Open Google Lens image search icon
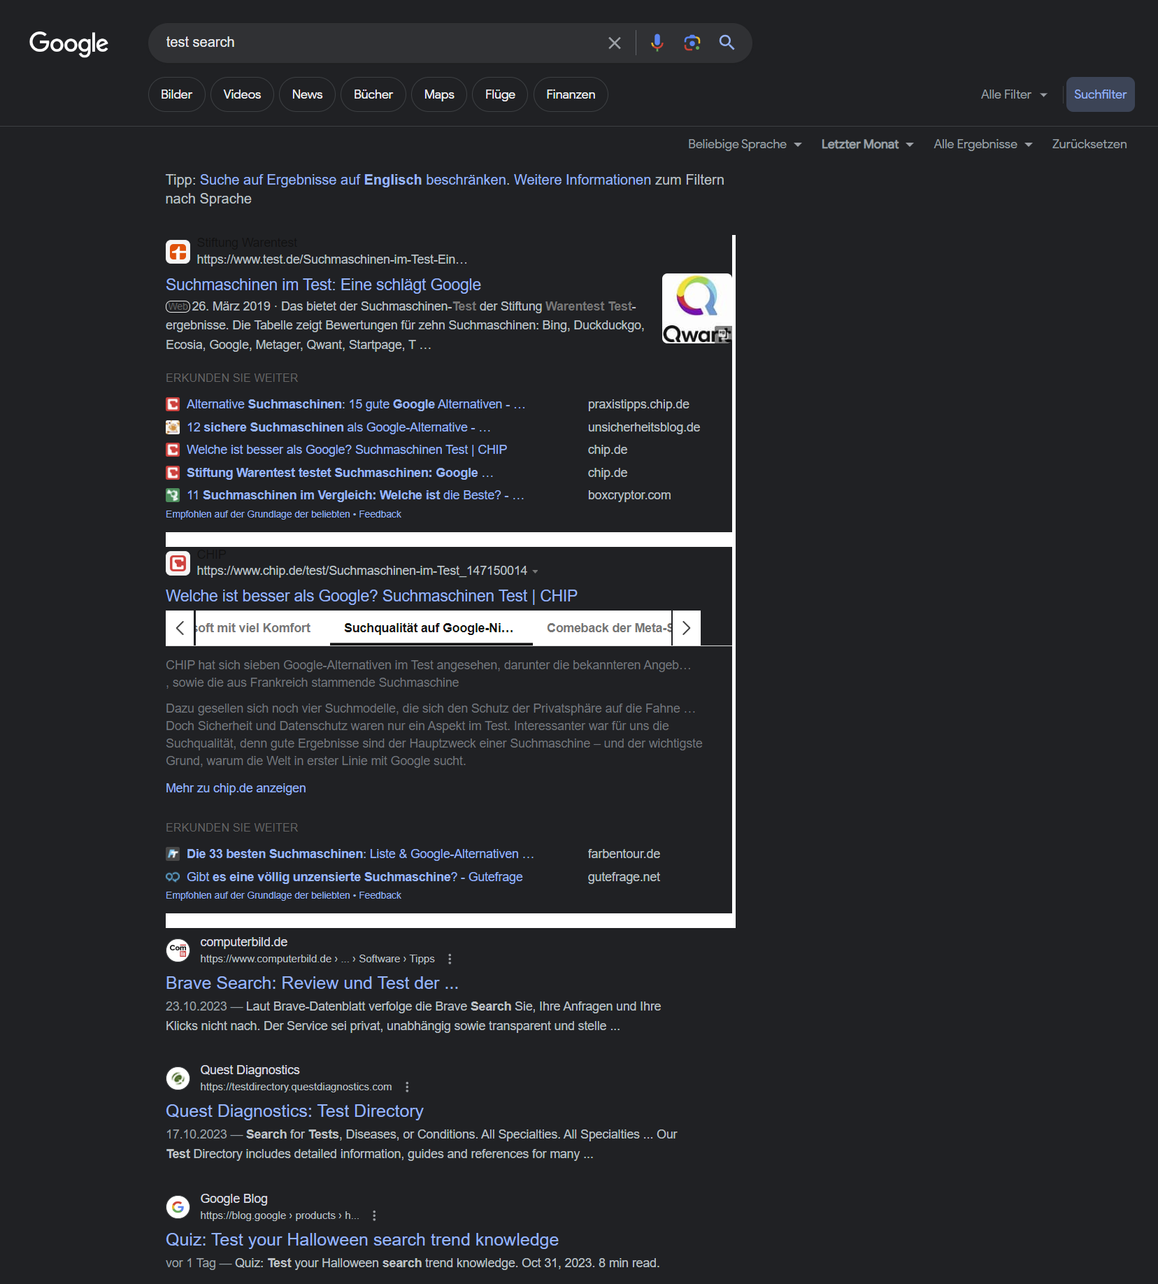The image size is (1158, 1284). pyautogui.click(x=692, y=43)
